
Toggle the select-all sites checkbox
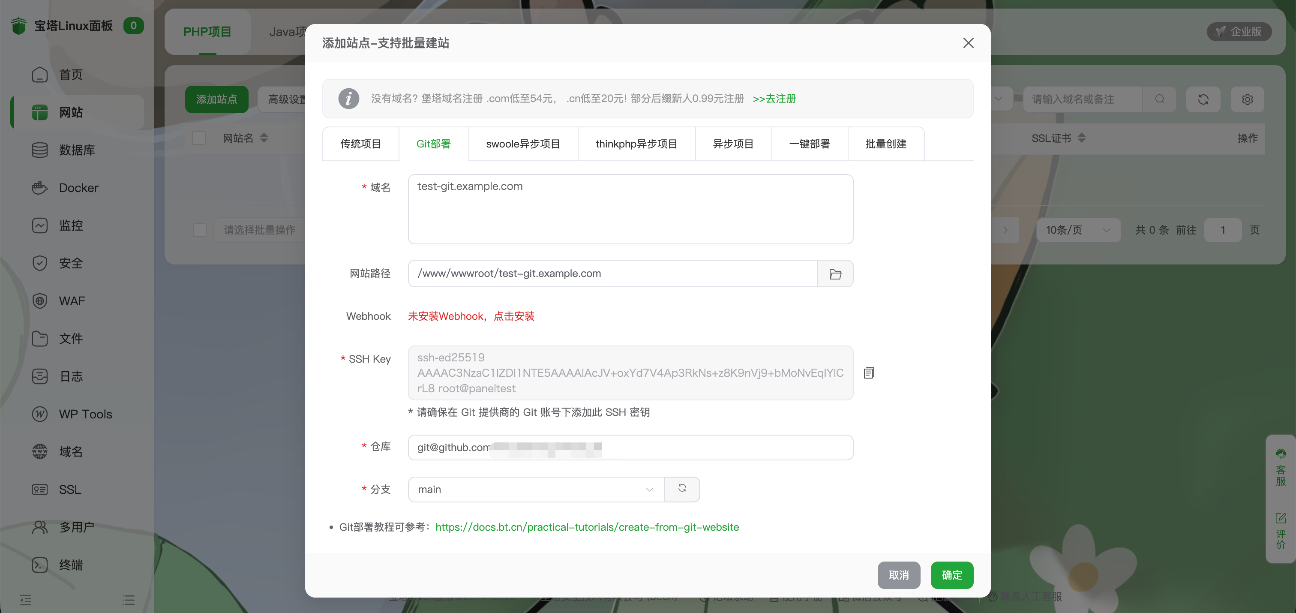(x=199, y=138)
